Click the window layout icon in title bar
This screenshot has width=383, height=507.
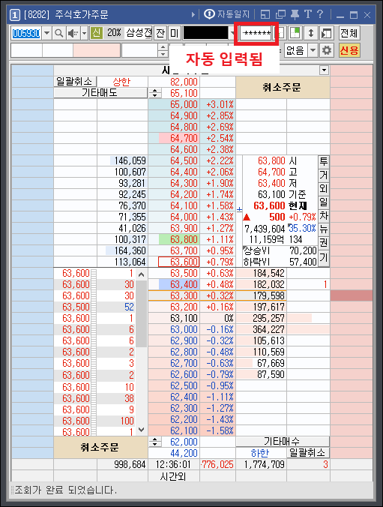pyautogui.click(x=265, y=14)
